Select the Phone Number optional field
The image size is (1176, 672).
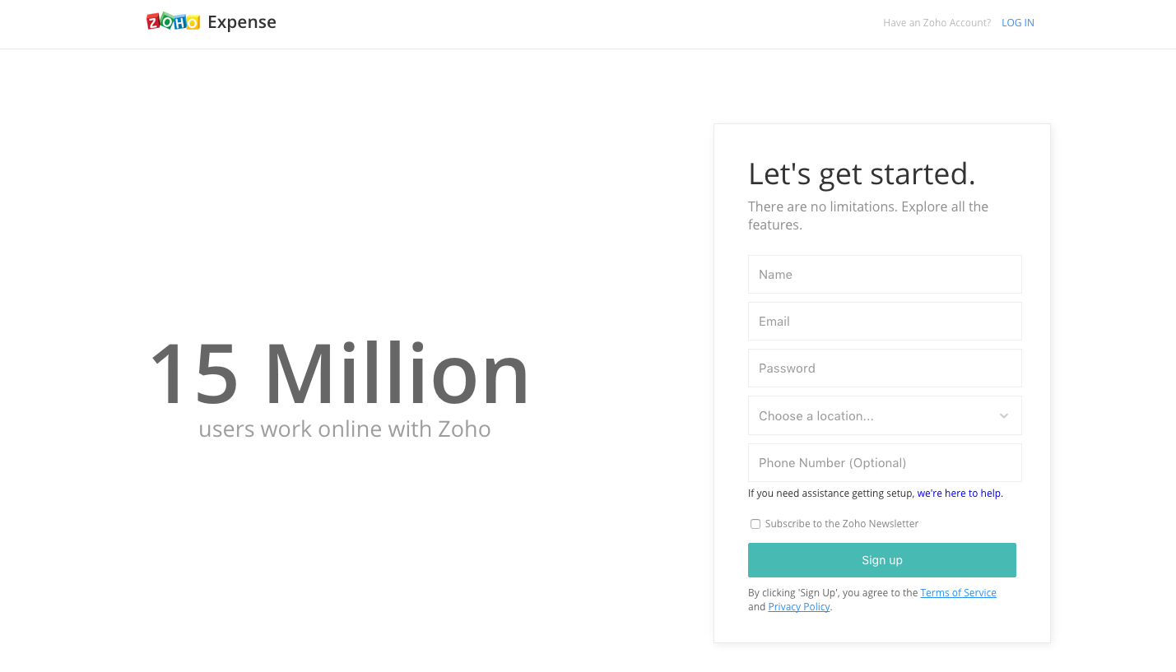click(885, 462)
